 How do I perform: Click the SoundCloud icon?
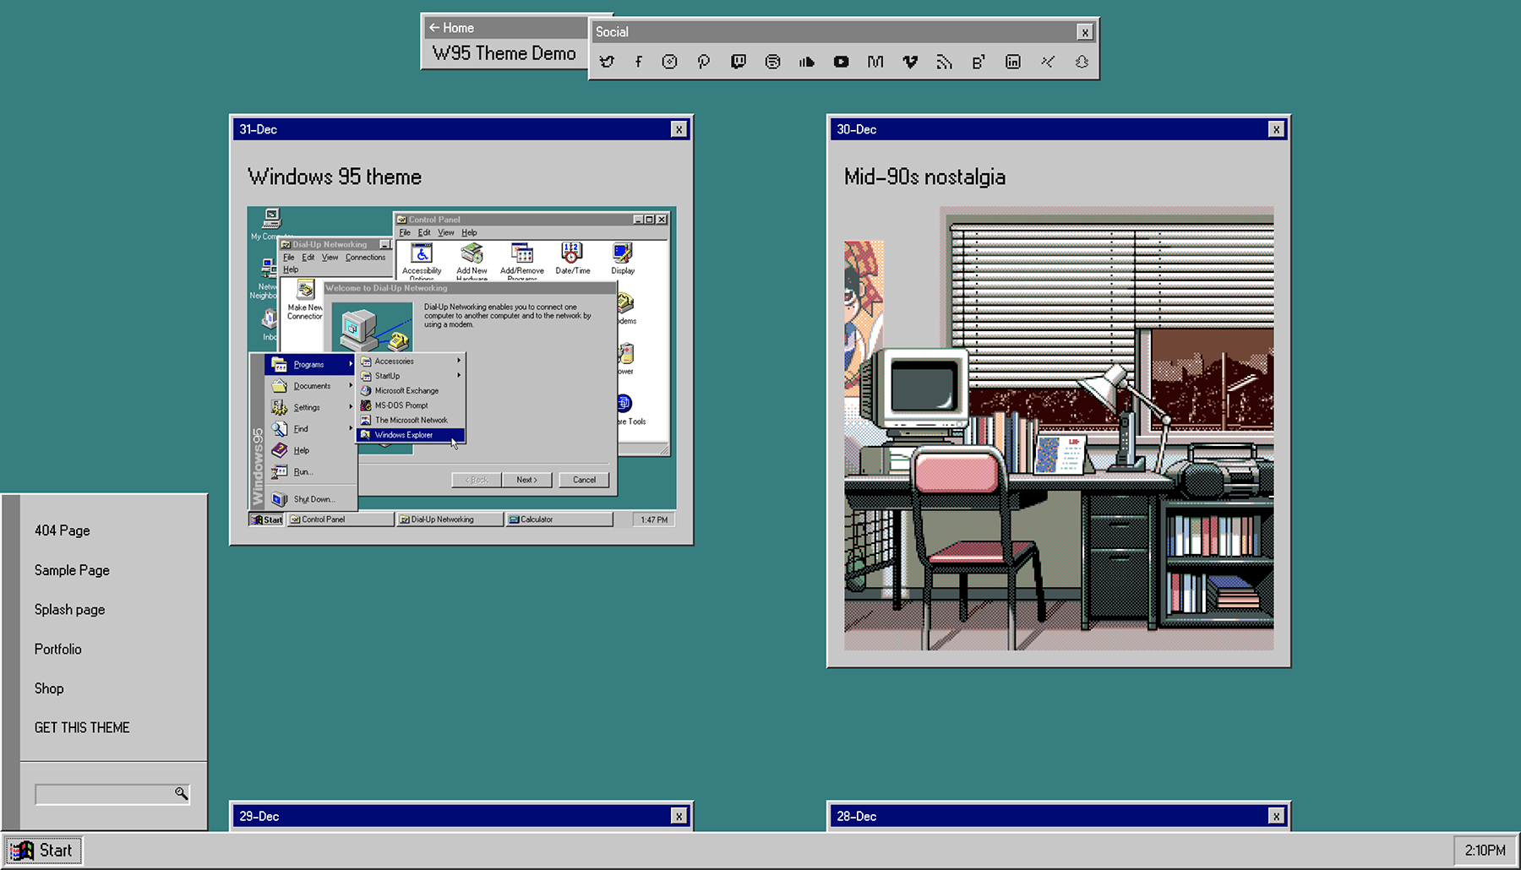807,62
